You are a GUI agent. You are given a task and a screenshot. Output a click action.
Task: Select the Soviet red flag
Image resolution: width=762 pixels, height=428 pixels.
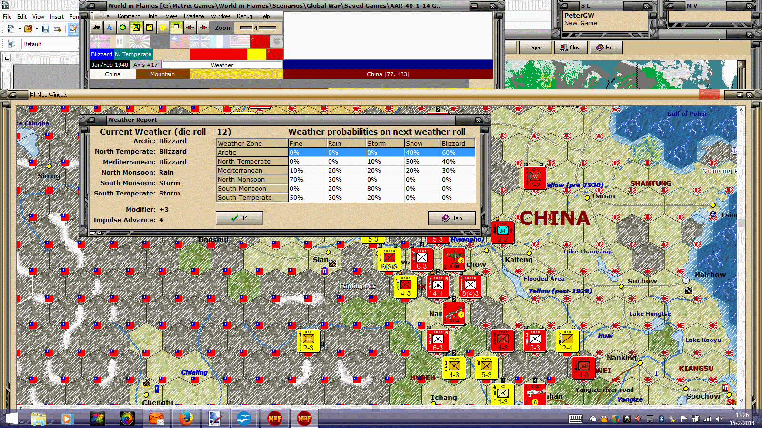pyautogui.click(x=260, y=41)
